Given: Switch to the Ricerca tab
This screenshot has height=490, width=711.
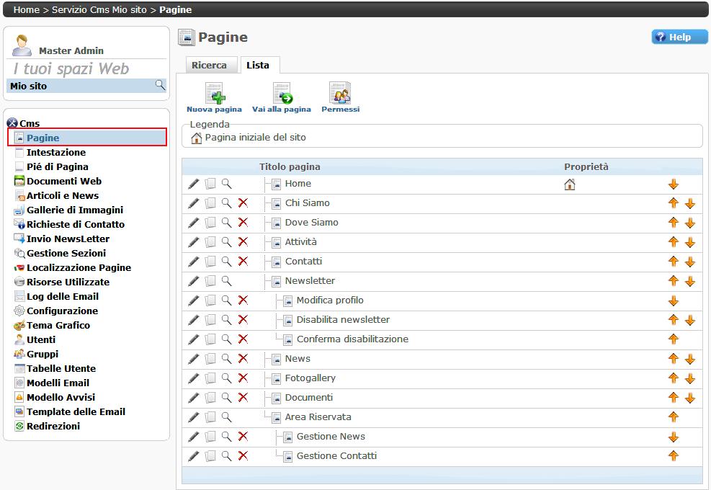Looking at the screenshot, I should coord(209,66).
